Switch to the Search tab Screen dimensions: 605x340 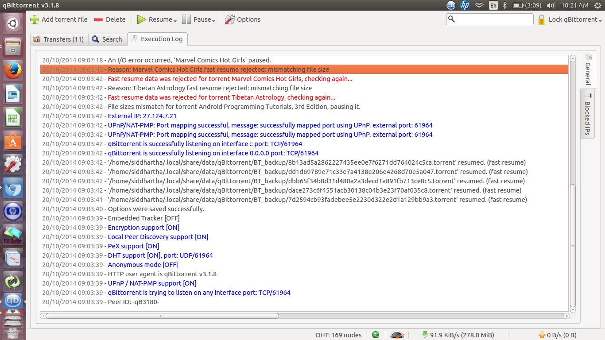[x=107, y=39]
